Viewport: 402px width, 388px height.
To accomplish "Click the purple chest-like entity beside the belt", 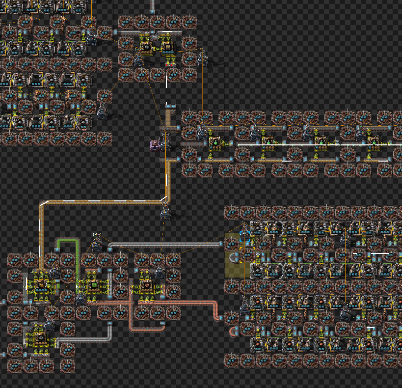I will (x=155, y=144).
